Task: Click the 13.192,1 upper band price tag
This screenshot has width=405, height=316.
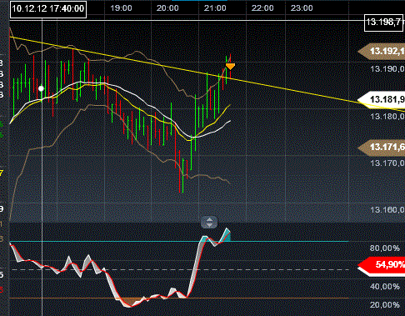Action: point(382,51)
